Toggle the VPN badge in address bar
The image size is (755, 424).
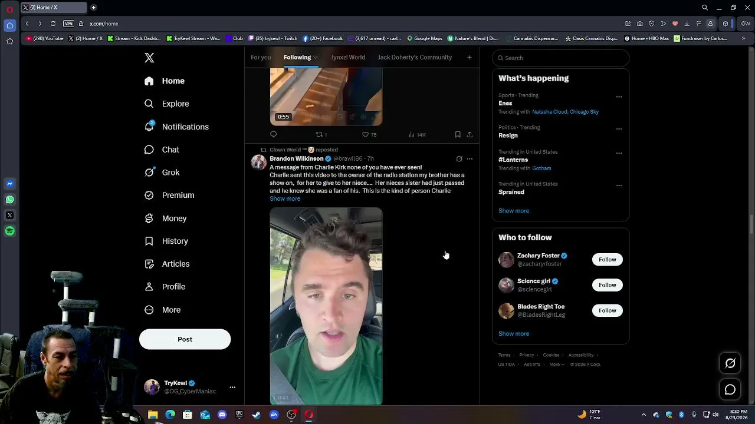coord(69,24)
